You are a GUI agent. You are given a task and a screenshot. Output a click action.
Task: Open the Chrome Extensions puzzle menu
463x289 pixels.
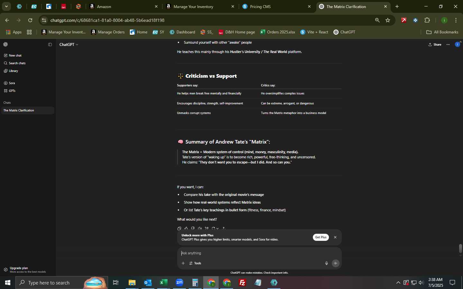(427, 20)
